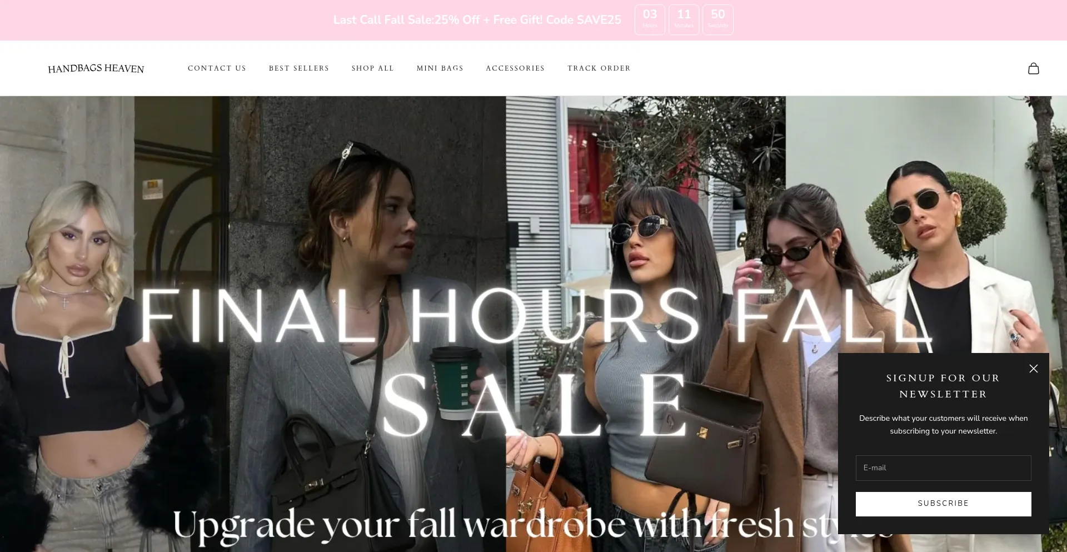
Task: Go to Best Sellers menu item
Action: (299, 68)
